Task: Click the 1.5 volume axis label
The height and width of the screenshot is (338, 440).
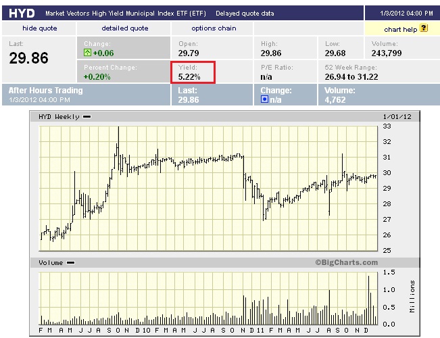Action: click(389, 272)
